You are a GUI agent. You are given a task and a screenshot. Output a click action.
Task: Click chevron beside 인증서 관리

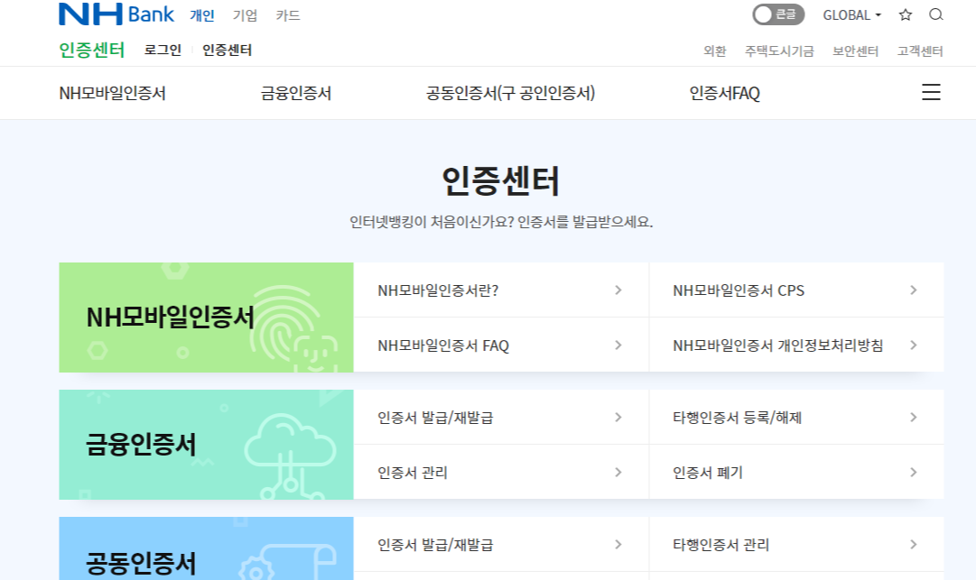point(618,473)
